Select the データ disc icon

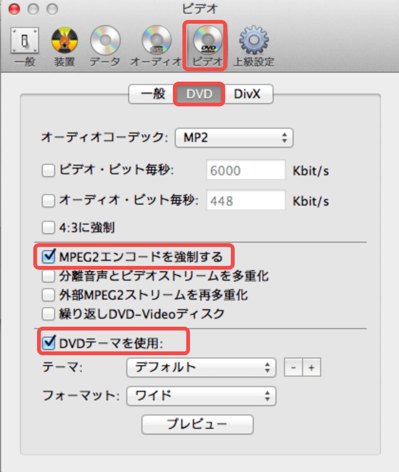point(105,40)
